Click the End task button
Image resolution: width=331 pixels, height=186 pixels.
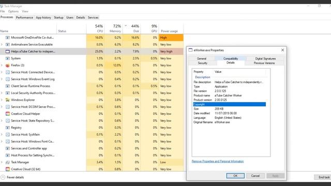pos(323,177)
